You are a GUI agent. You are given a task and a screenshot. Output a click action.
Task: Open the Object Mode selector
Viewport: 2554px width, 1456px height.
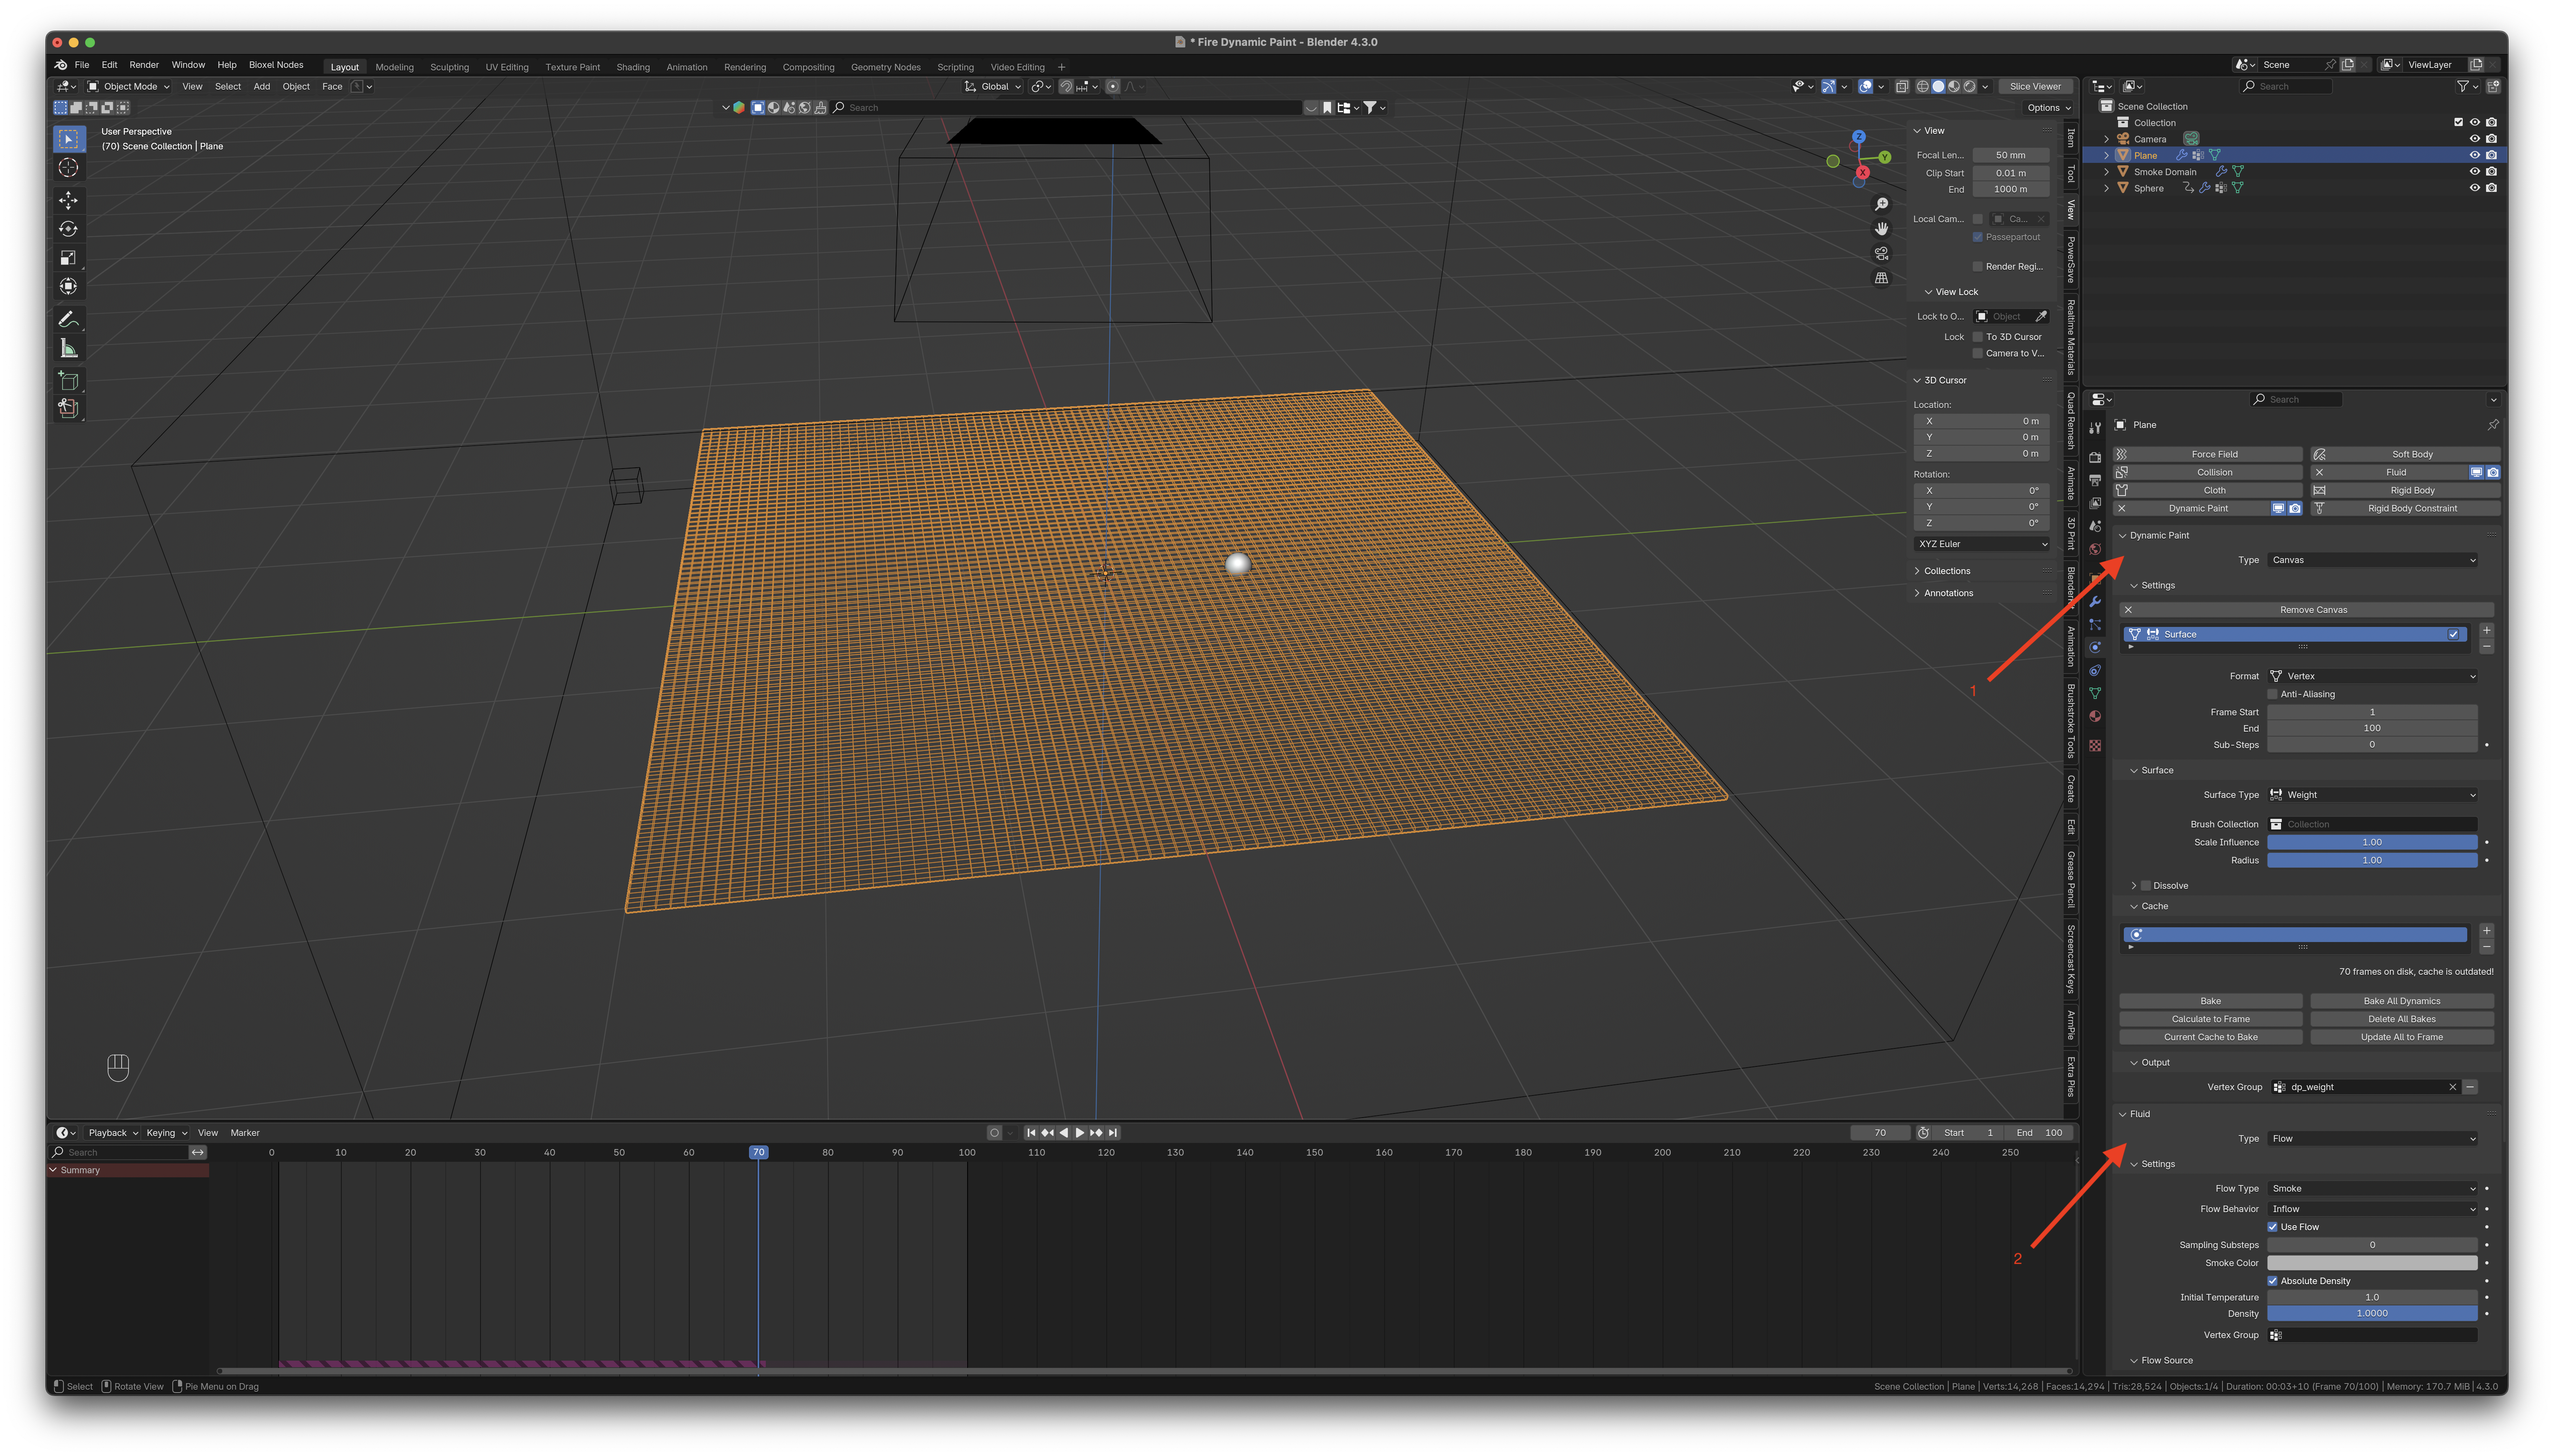pos(129,87)
